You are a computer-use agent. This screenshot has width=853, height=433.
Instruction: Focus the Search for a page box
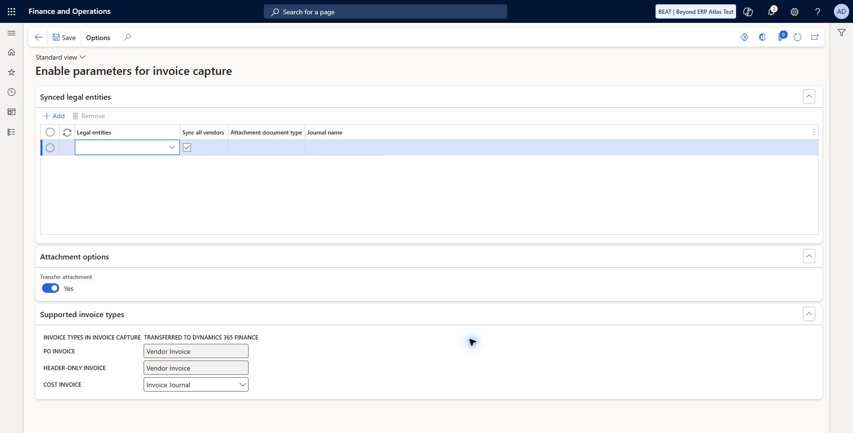pyautogui.click(x=385, y=11)
